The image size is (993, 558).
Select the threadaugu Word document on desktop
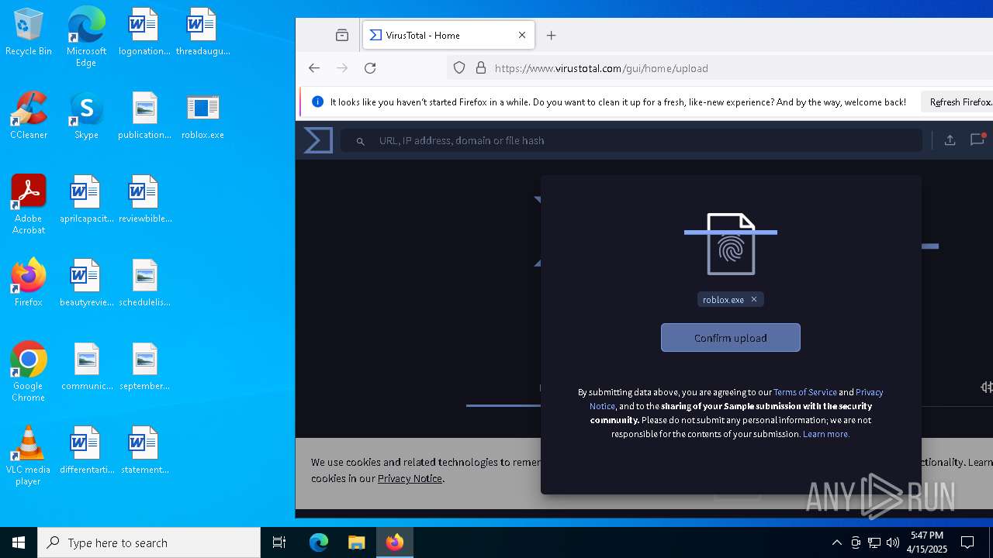(x=202, y=33)
